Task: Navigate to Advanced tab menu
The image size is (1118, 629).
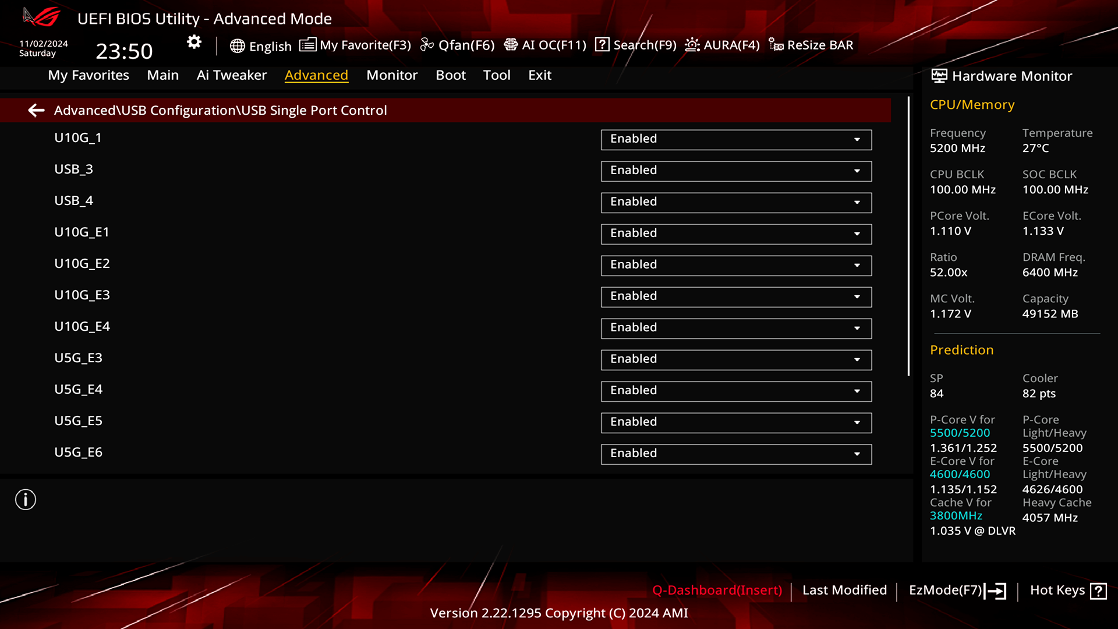Action: [316, 75]
